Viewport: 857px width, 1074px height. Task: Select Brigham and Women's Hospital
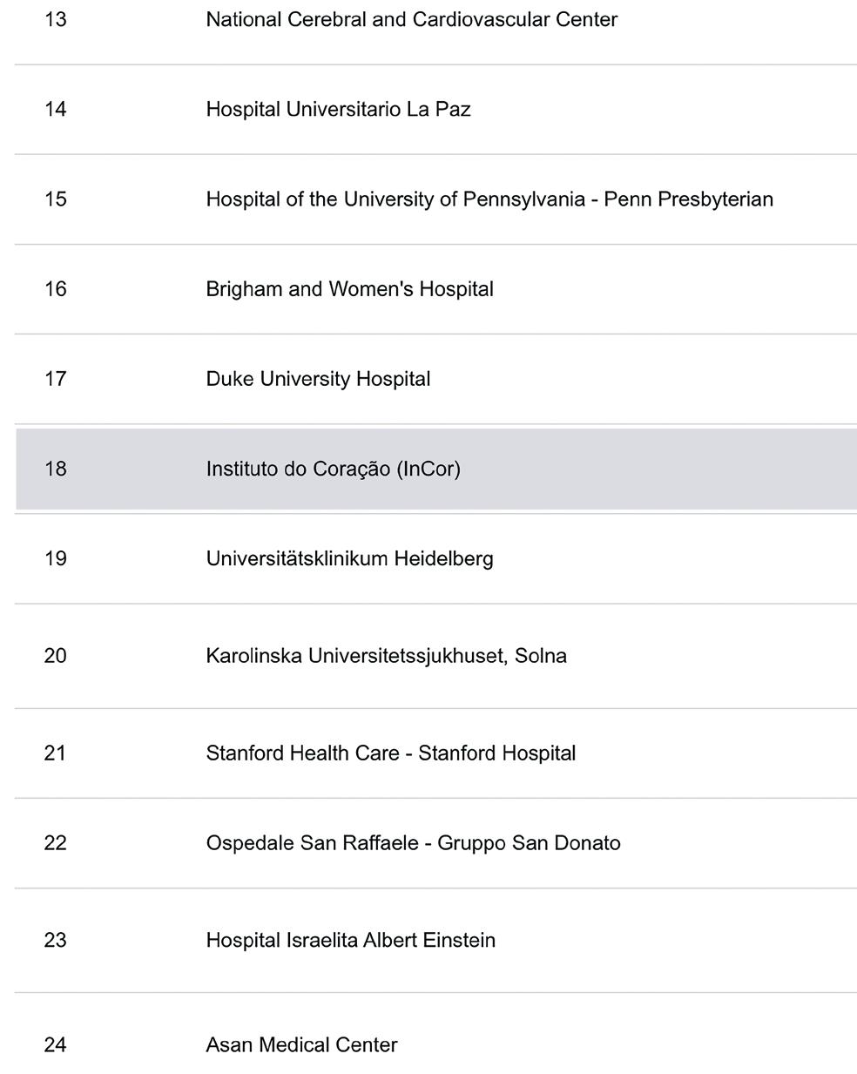(x=349, y=289)
